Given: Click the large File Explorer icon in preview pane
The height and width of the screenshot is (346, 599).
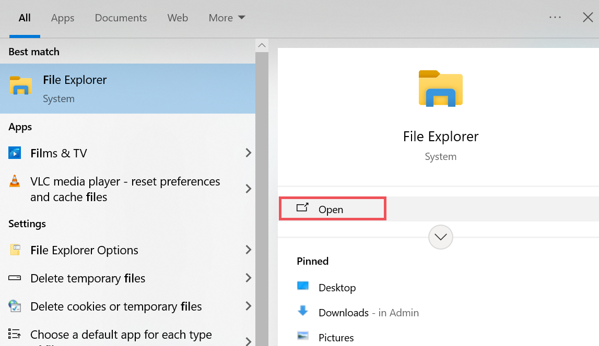Looking at the screenshot, I should pos(440,89).
